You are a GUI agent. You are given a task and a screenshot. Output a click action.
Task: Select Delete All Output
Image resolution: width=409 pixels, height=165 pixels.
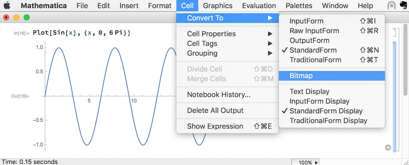tap(215, 110)
